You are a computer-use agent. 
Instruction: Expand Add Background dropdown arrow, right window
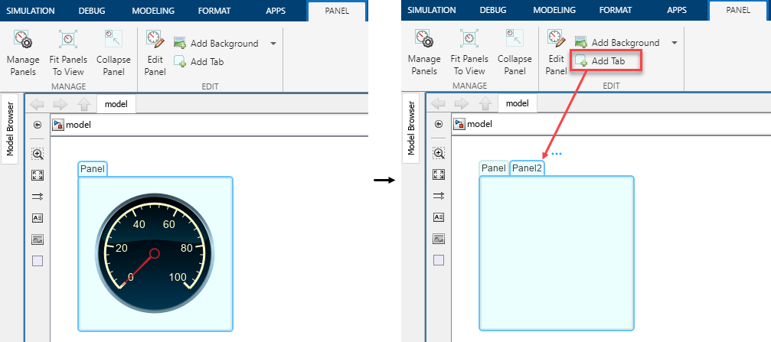pos(674,43)
